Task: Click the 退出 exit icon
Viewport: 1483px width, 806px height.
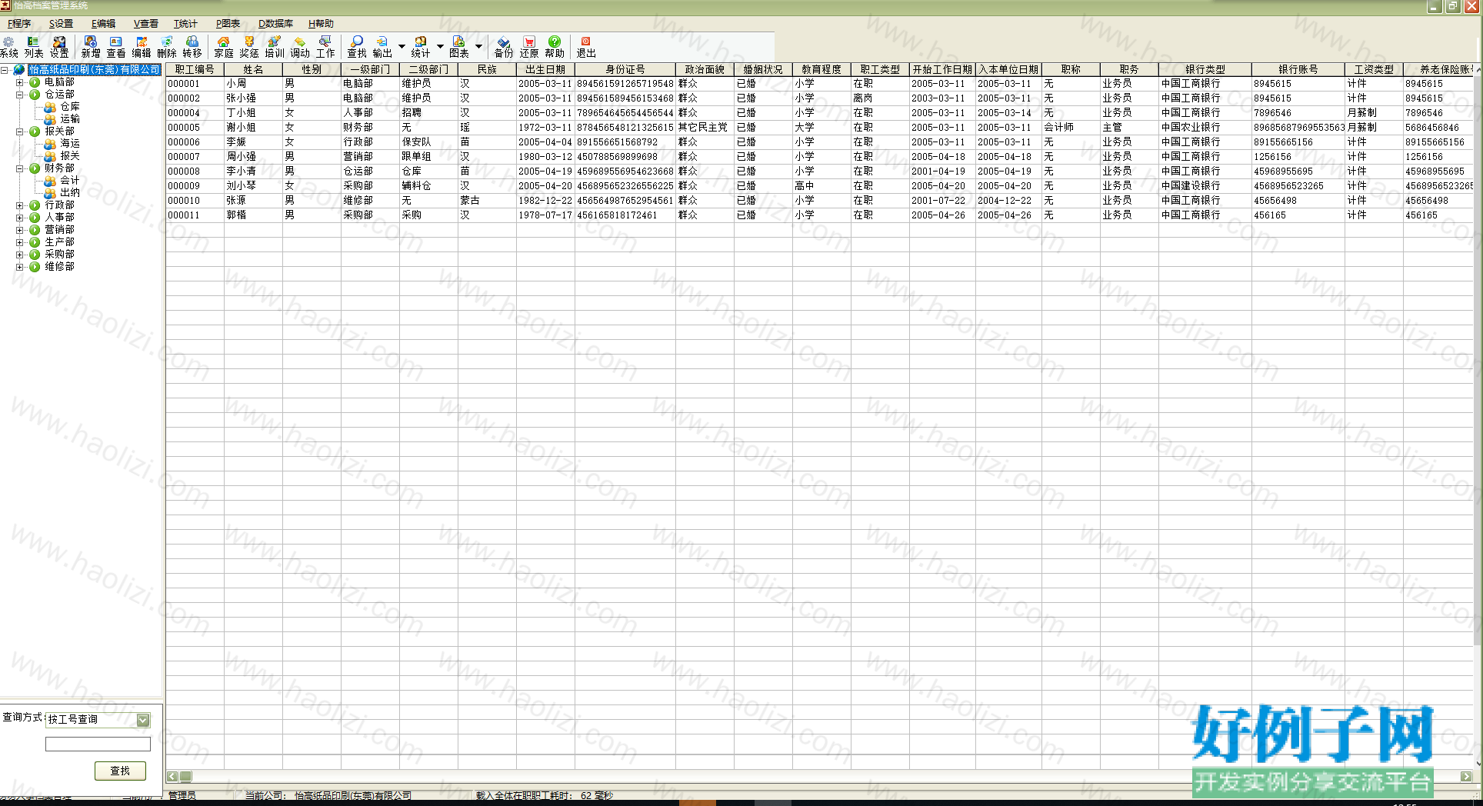Action: pos(586,47)
